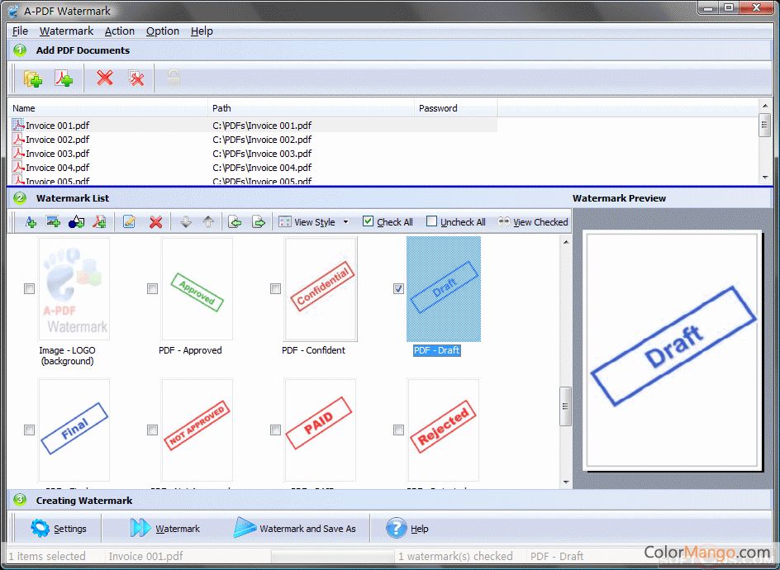
Task: Click the add folder of PDFs icon
Action: click(33, 78)
